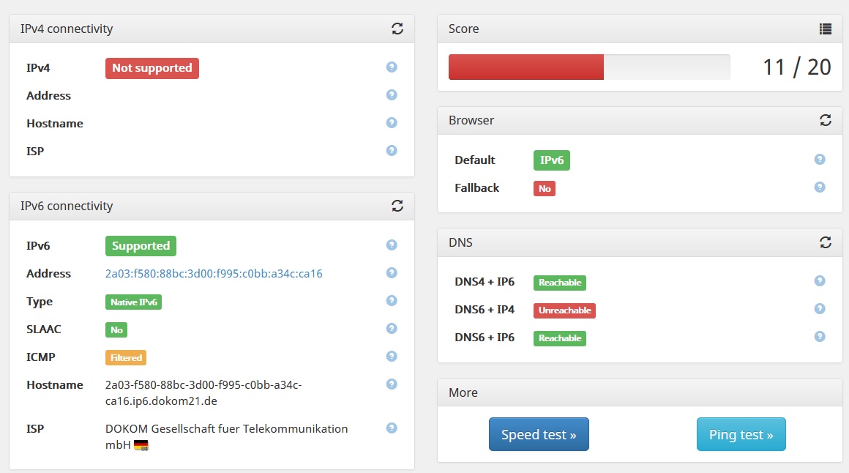The height and width of the screenshot is (473, 849).
Task: Select the dokom21.de hostname text
Action: (x=203, y=392)
